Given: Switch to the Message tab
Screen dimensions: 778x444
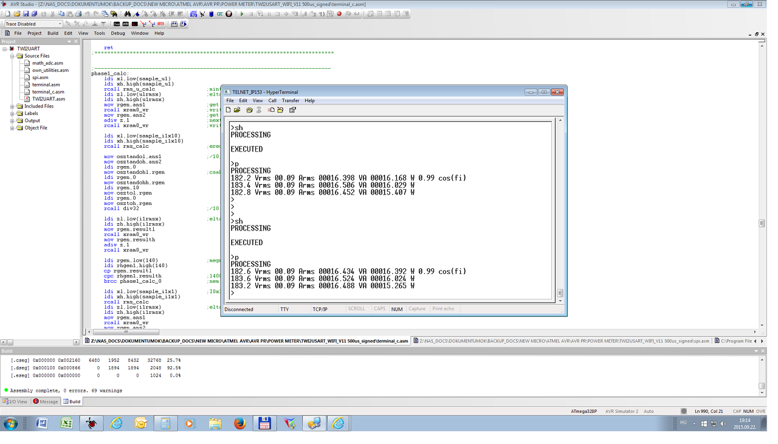Looking at the screenshot, I should (46, 401).
